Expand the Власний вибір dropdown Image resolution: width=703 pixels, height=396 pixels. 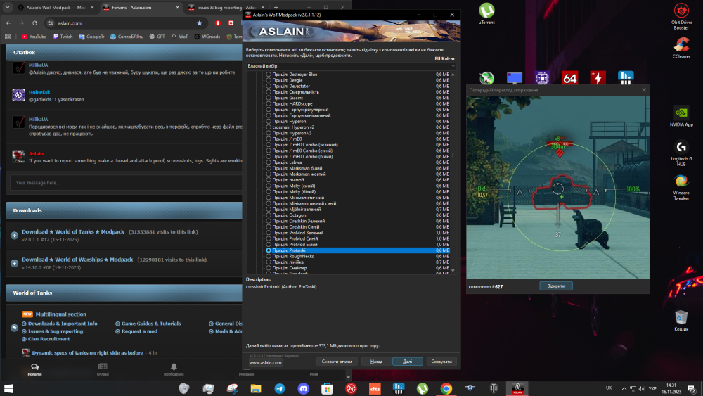[x=351, y=66]
